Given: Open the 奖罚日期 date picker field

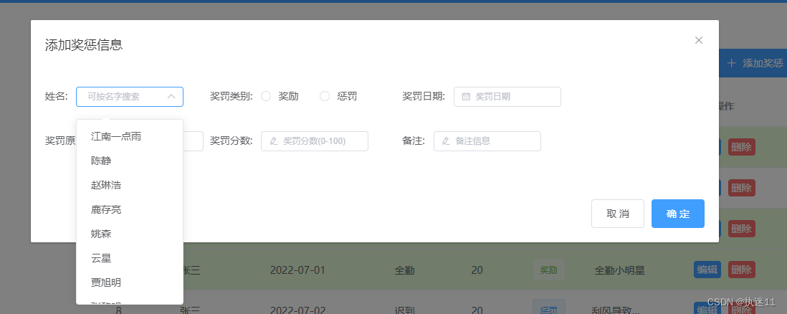Looking at the screenshot, I should click(x=507, y=97).
